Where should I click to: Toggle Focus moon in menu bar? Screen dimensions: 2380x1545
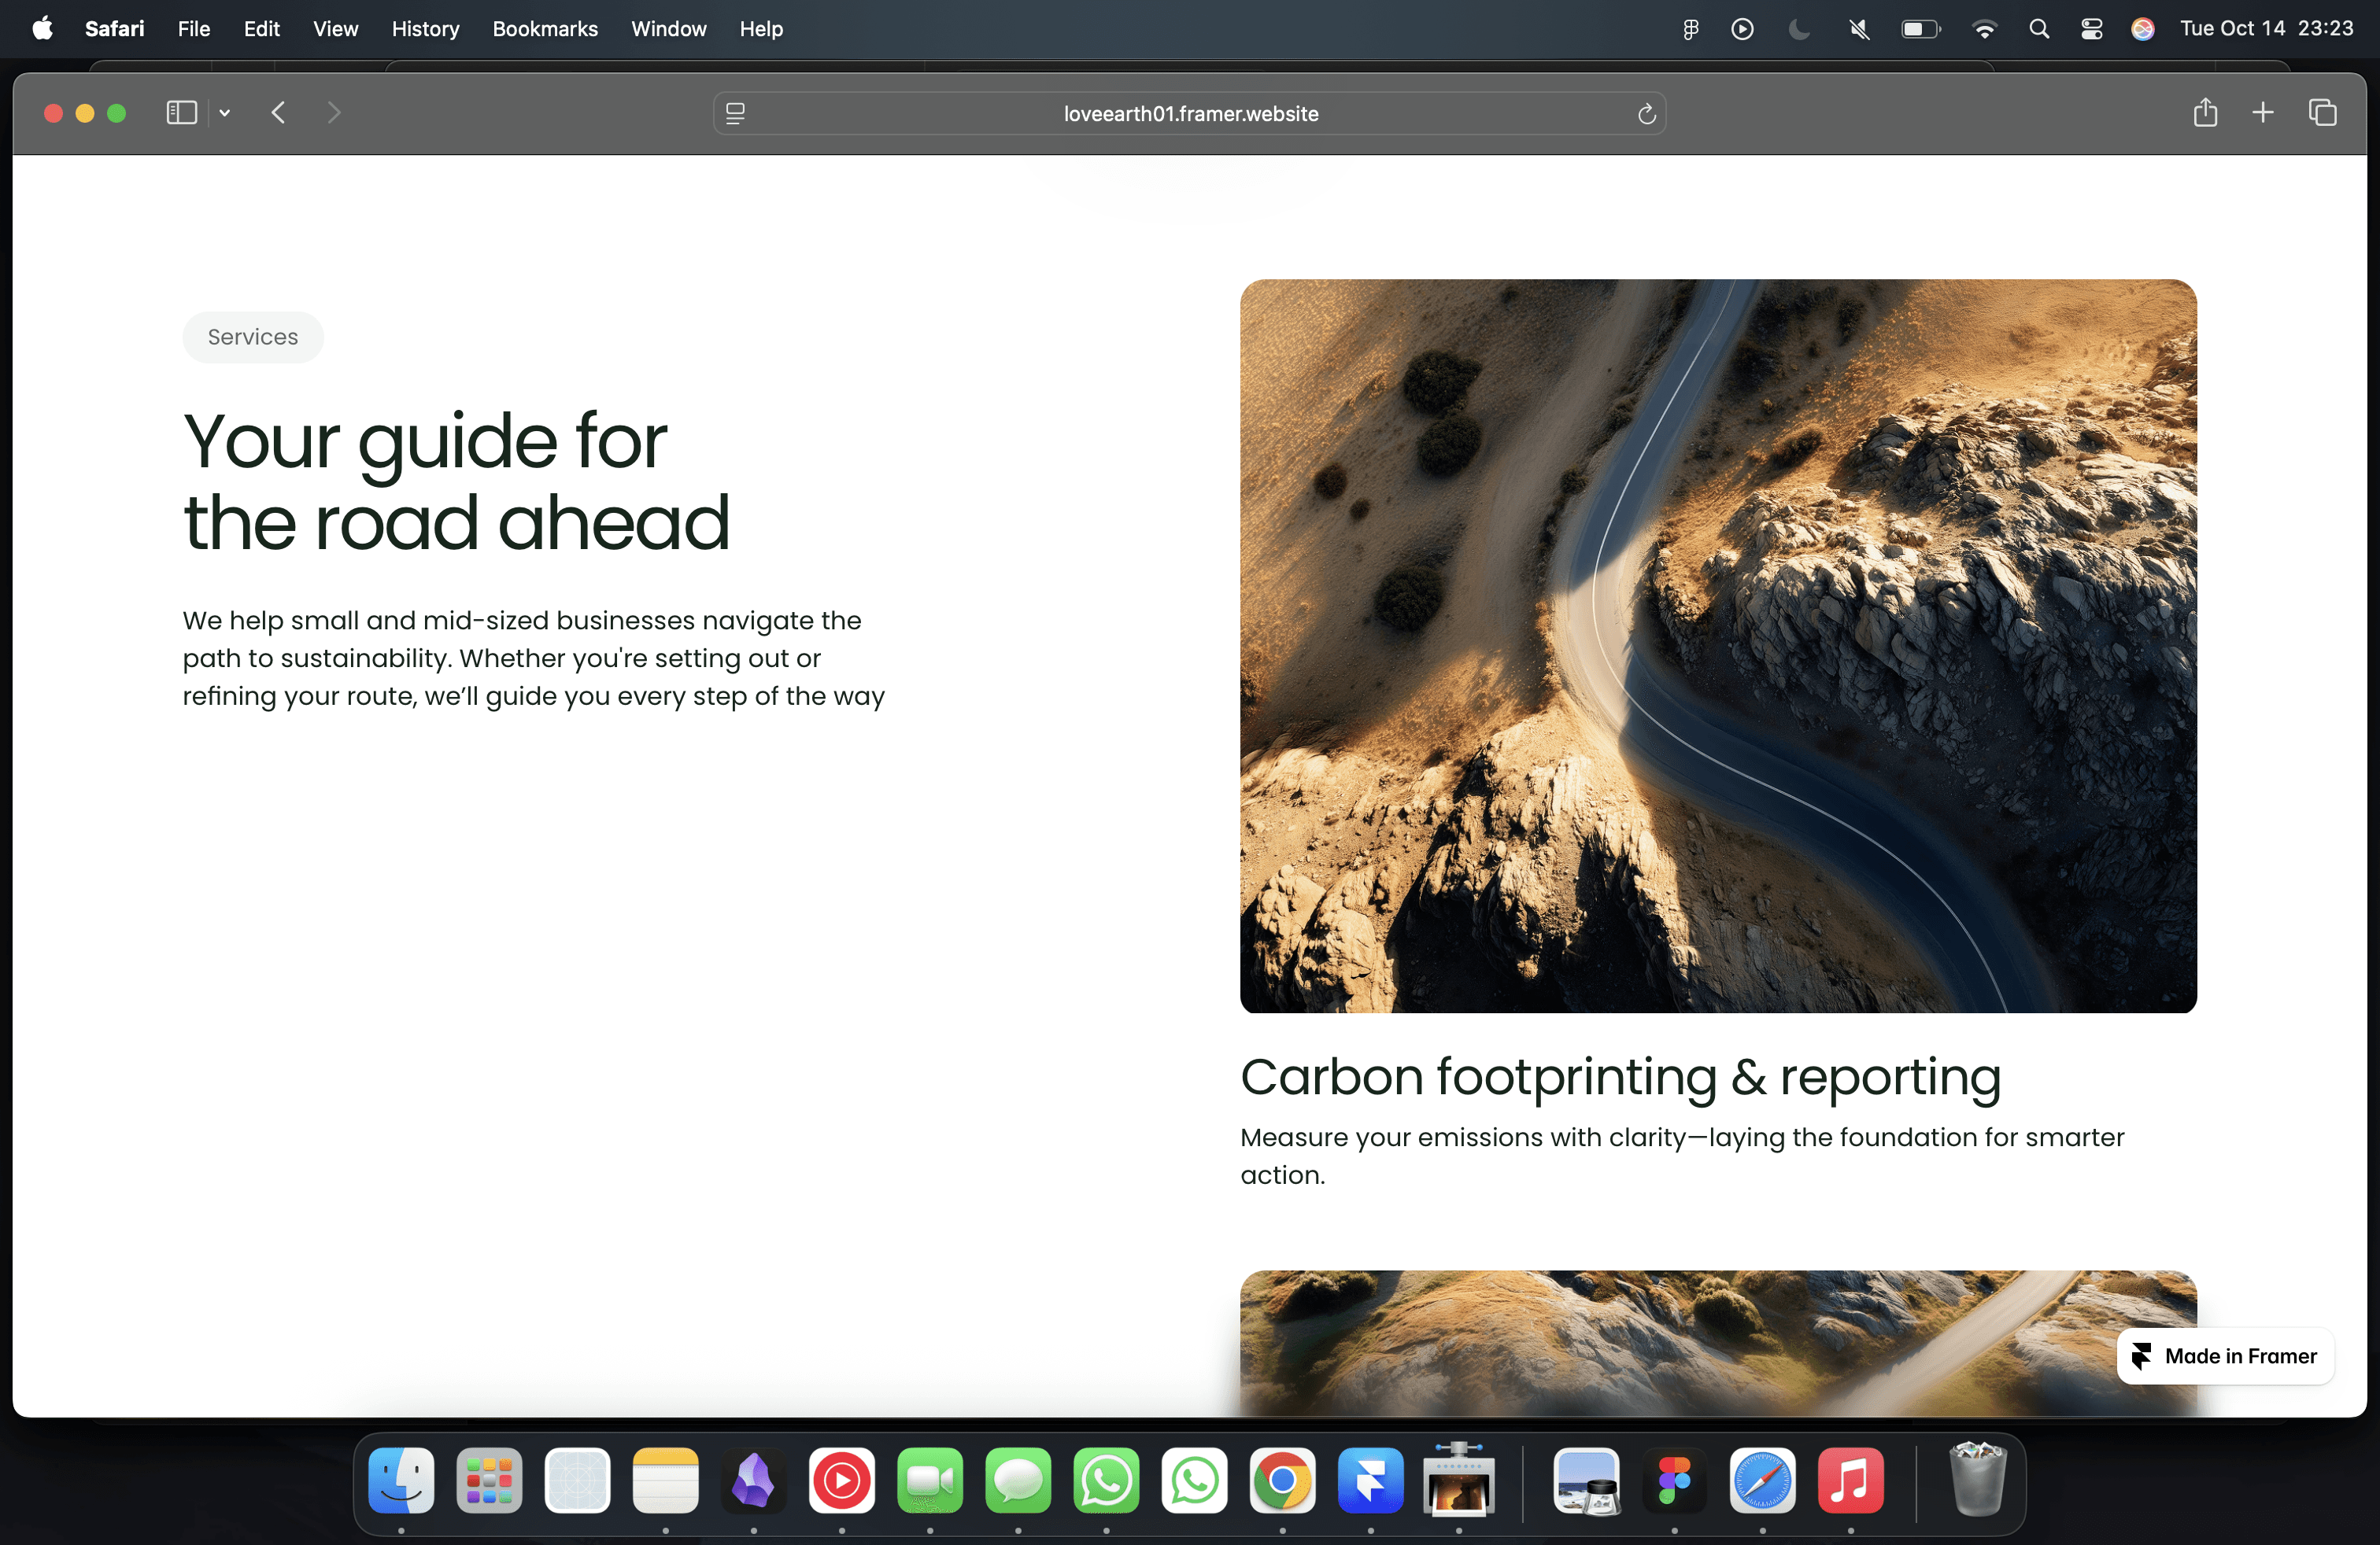1798,29
